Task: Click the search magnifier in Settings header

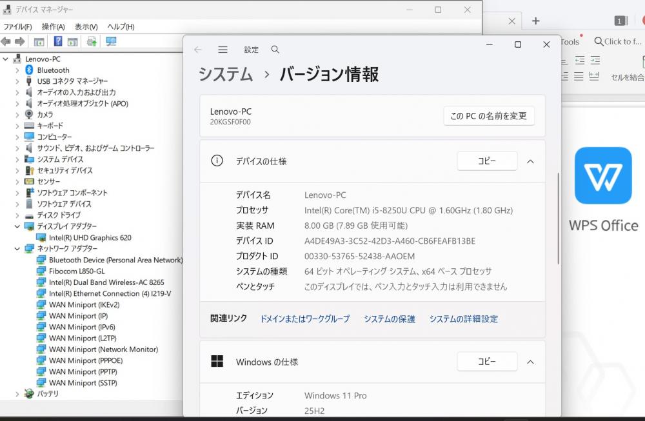Action: pyautogui.click(x=275, y=50)
